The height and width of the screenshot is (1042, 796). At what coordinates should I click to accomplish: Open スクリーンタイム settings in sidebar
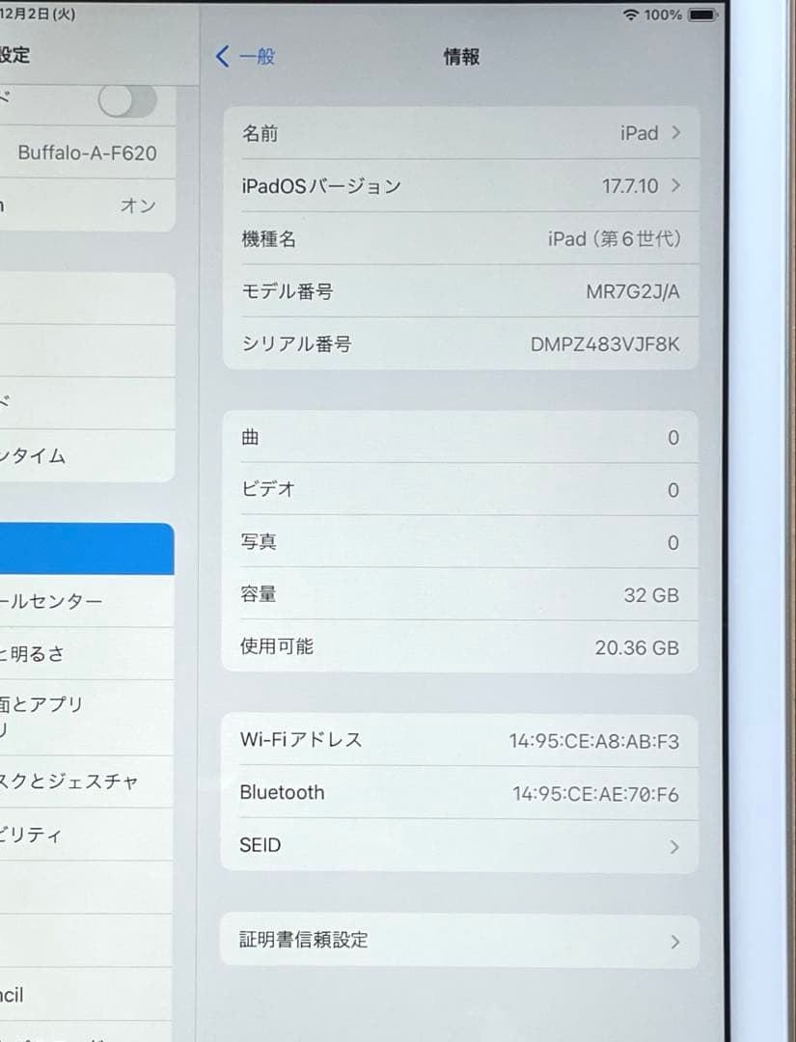click(x=87, y=456)
